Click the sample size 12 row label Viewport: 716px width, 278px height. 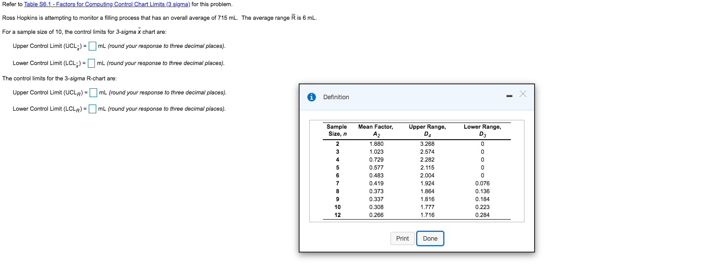tap(337, 215)
